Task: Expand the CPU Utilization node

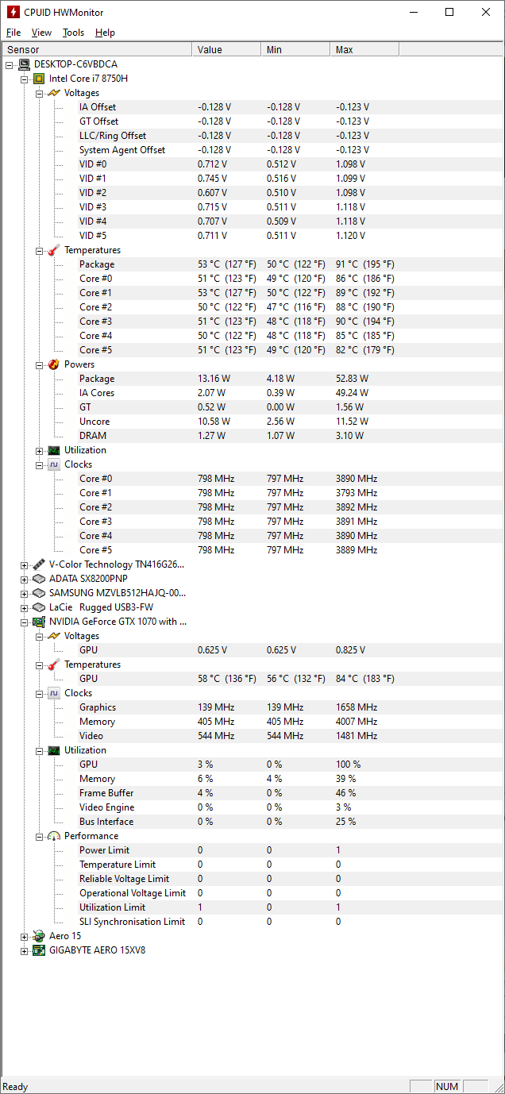Action: [40, 450]
